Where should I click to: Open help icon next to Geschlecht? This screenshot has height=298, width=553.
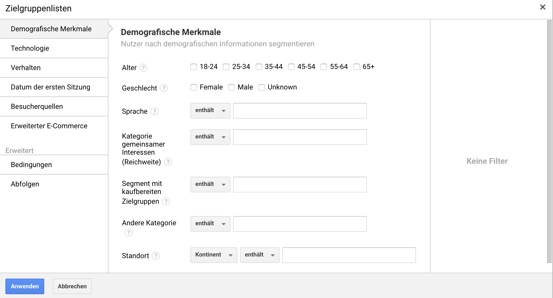click(x=164, y=88)
